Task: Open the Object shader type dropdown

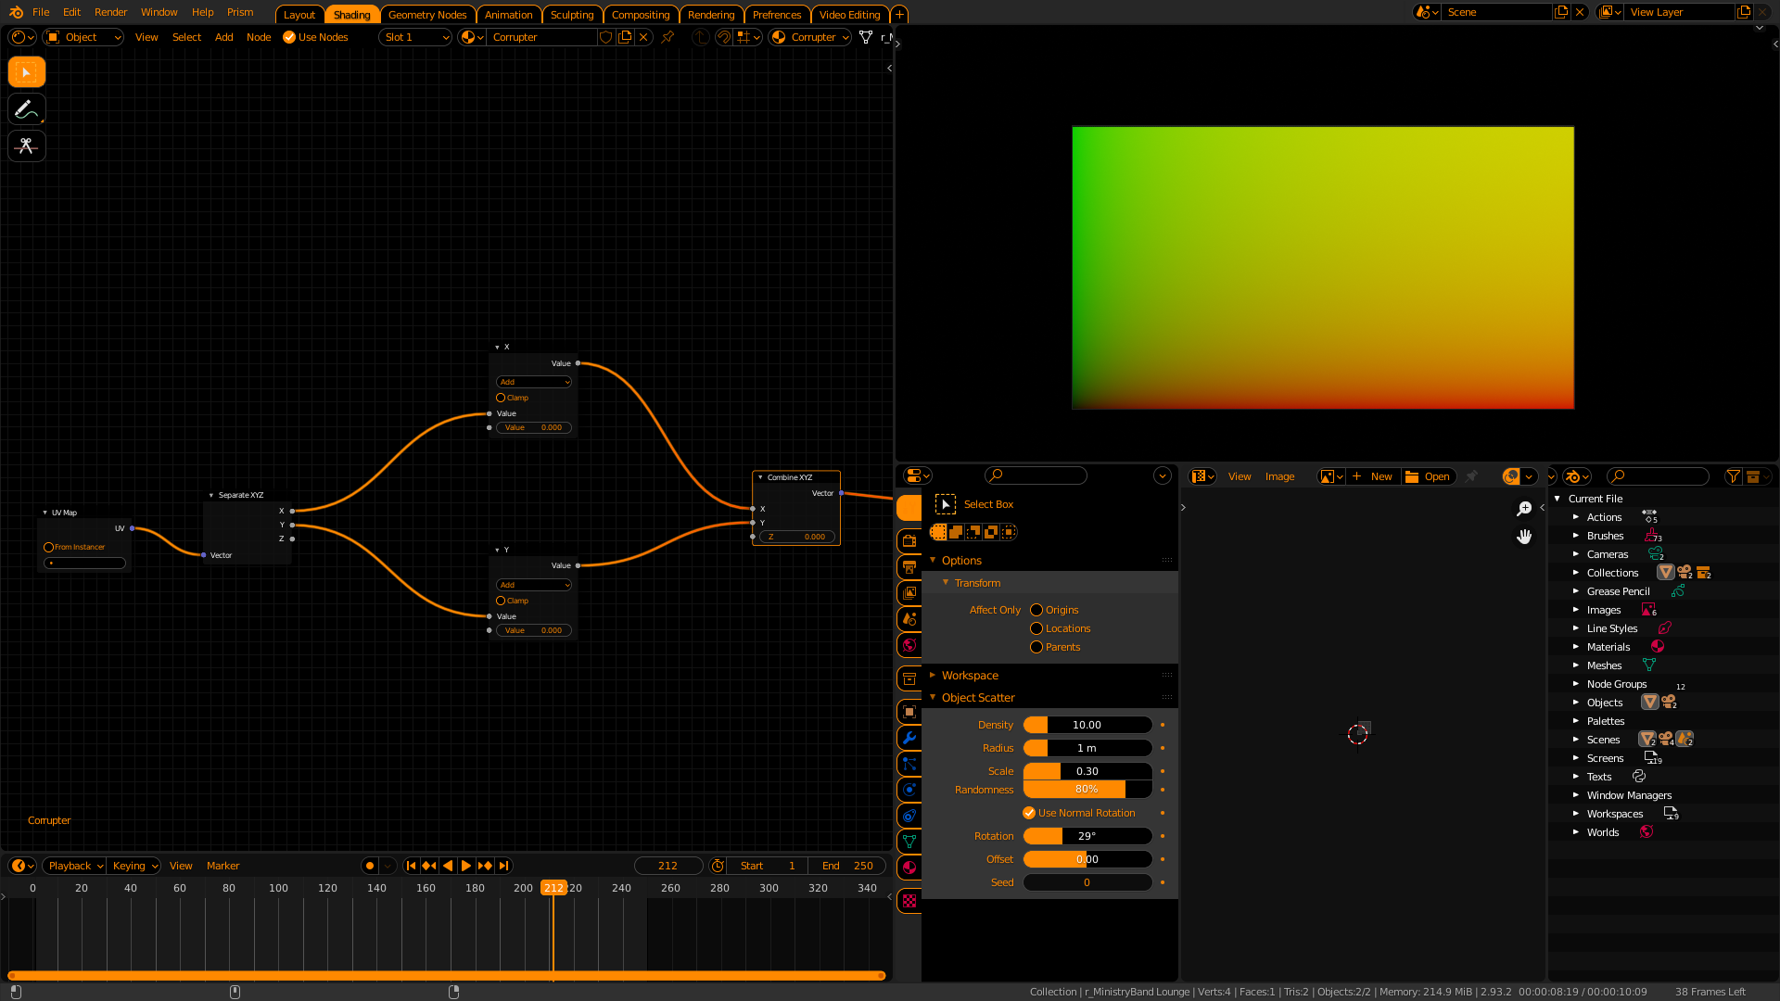Action: pyautogui.click(x=83, y=37)
